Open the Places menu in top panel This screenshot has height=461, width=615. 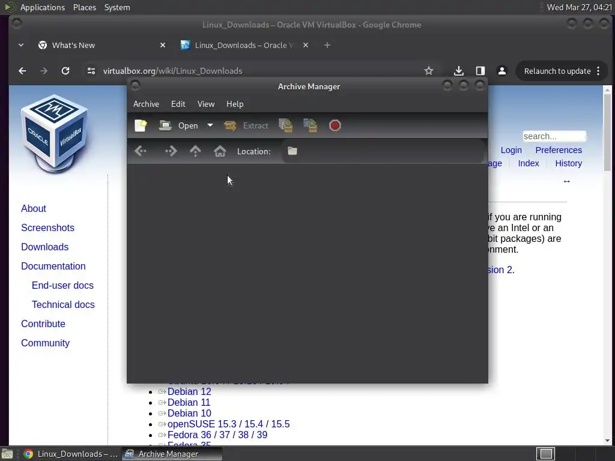tap(85, 7)
